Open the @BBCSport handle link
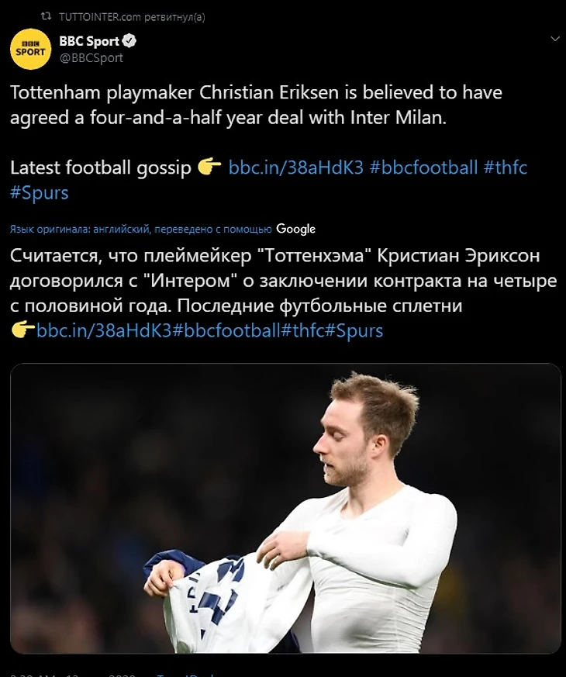 pyautogui.click(x=91, y=58)
